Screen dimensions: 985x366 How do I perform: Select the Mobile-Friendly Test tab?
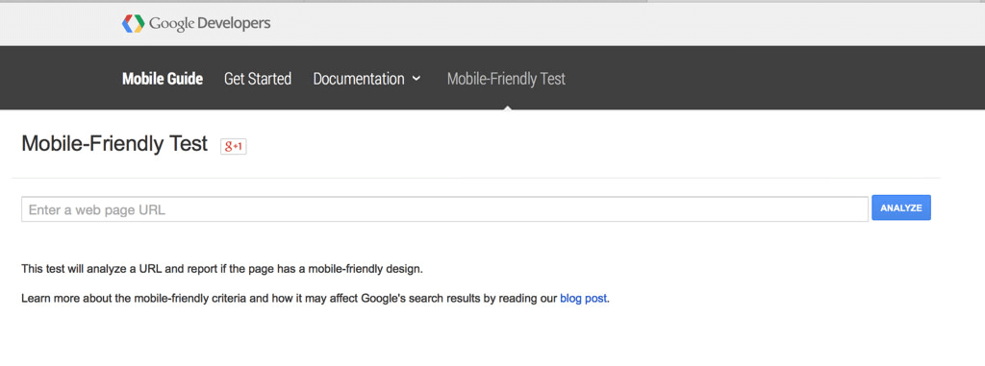506,79
